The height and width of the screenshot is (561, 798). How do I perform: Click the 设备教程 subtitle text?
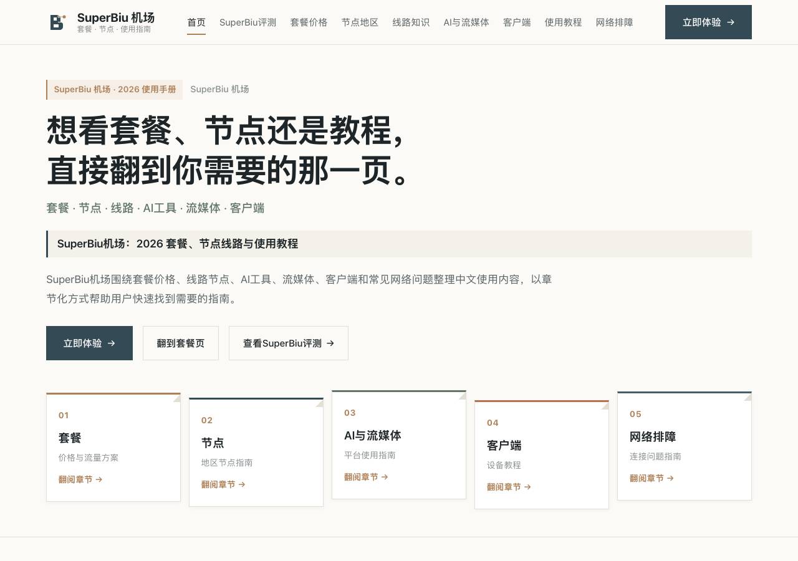(x=504, y=465)
